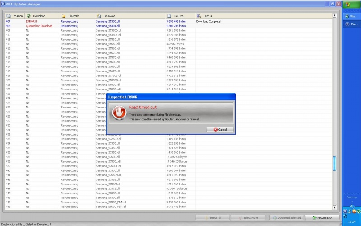Select file Samsung_S5301.dll
The height and width of the screenshot is (226, 361).
pyautogui.click(x=108, y=26)
